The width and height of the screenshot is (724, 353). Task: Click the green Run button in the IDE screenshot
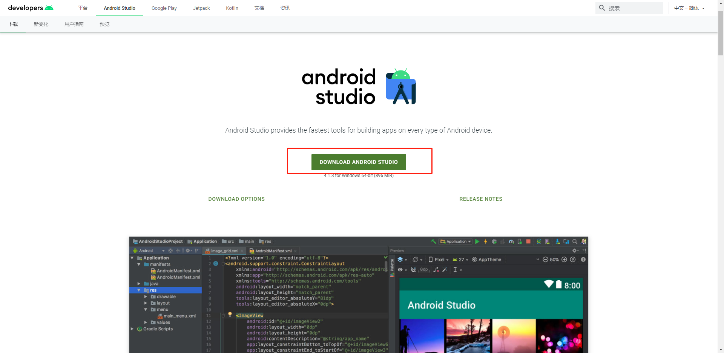coord(477,241)
